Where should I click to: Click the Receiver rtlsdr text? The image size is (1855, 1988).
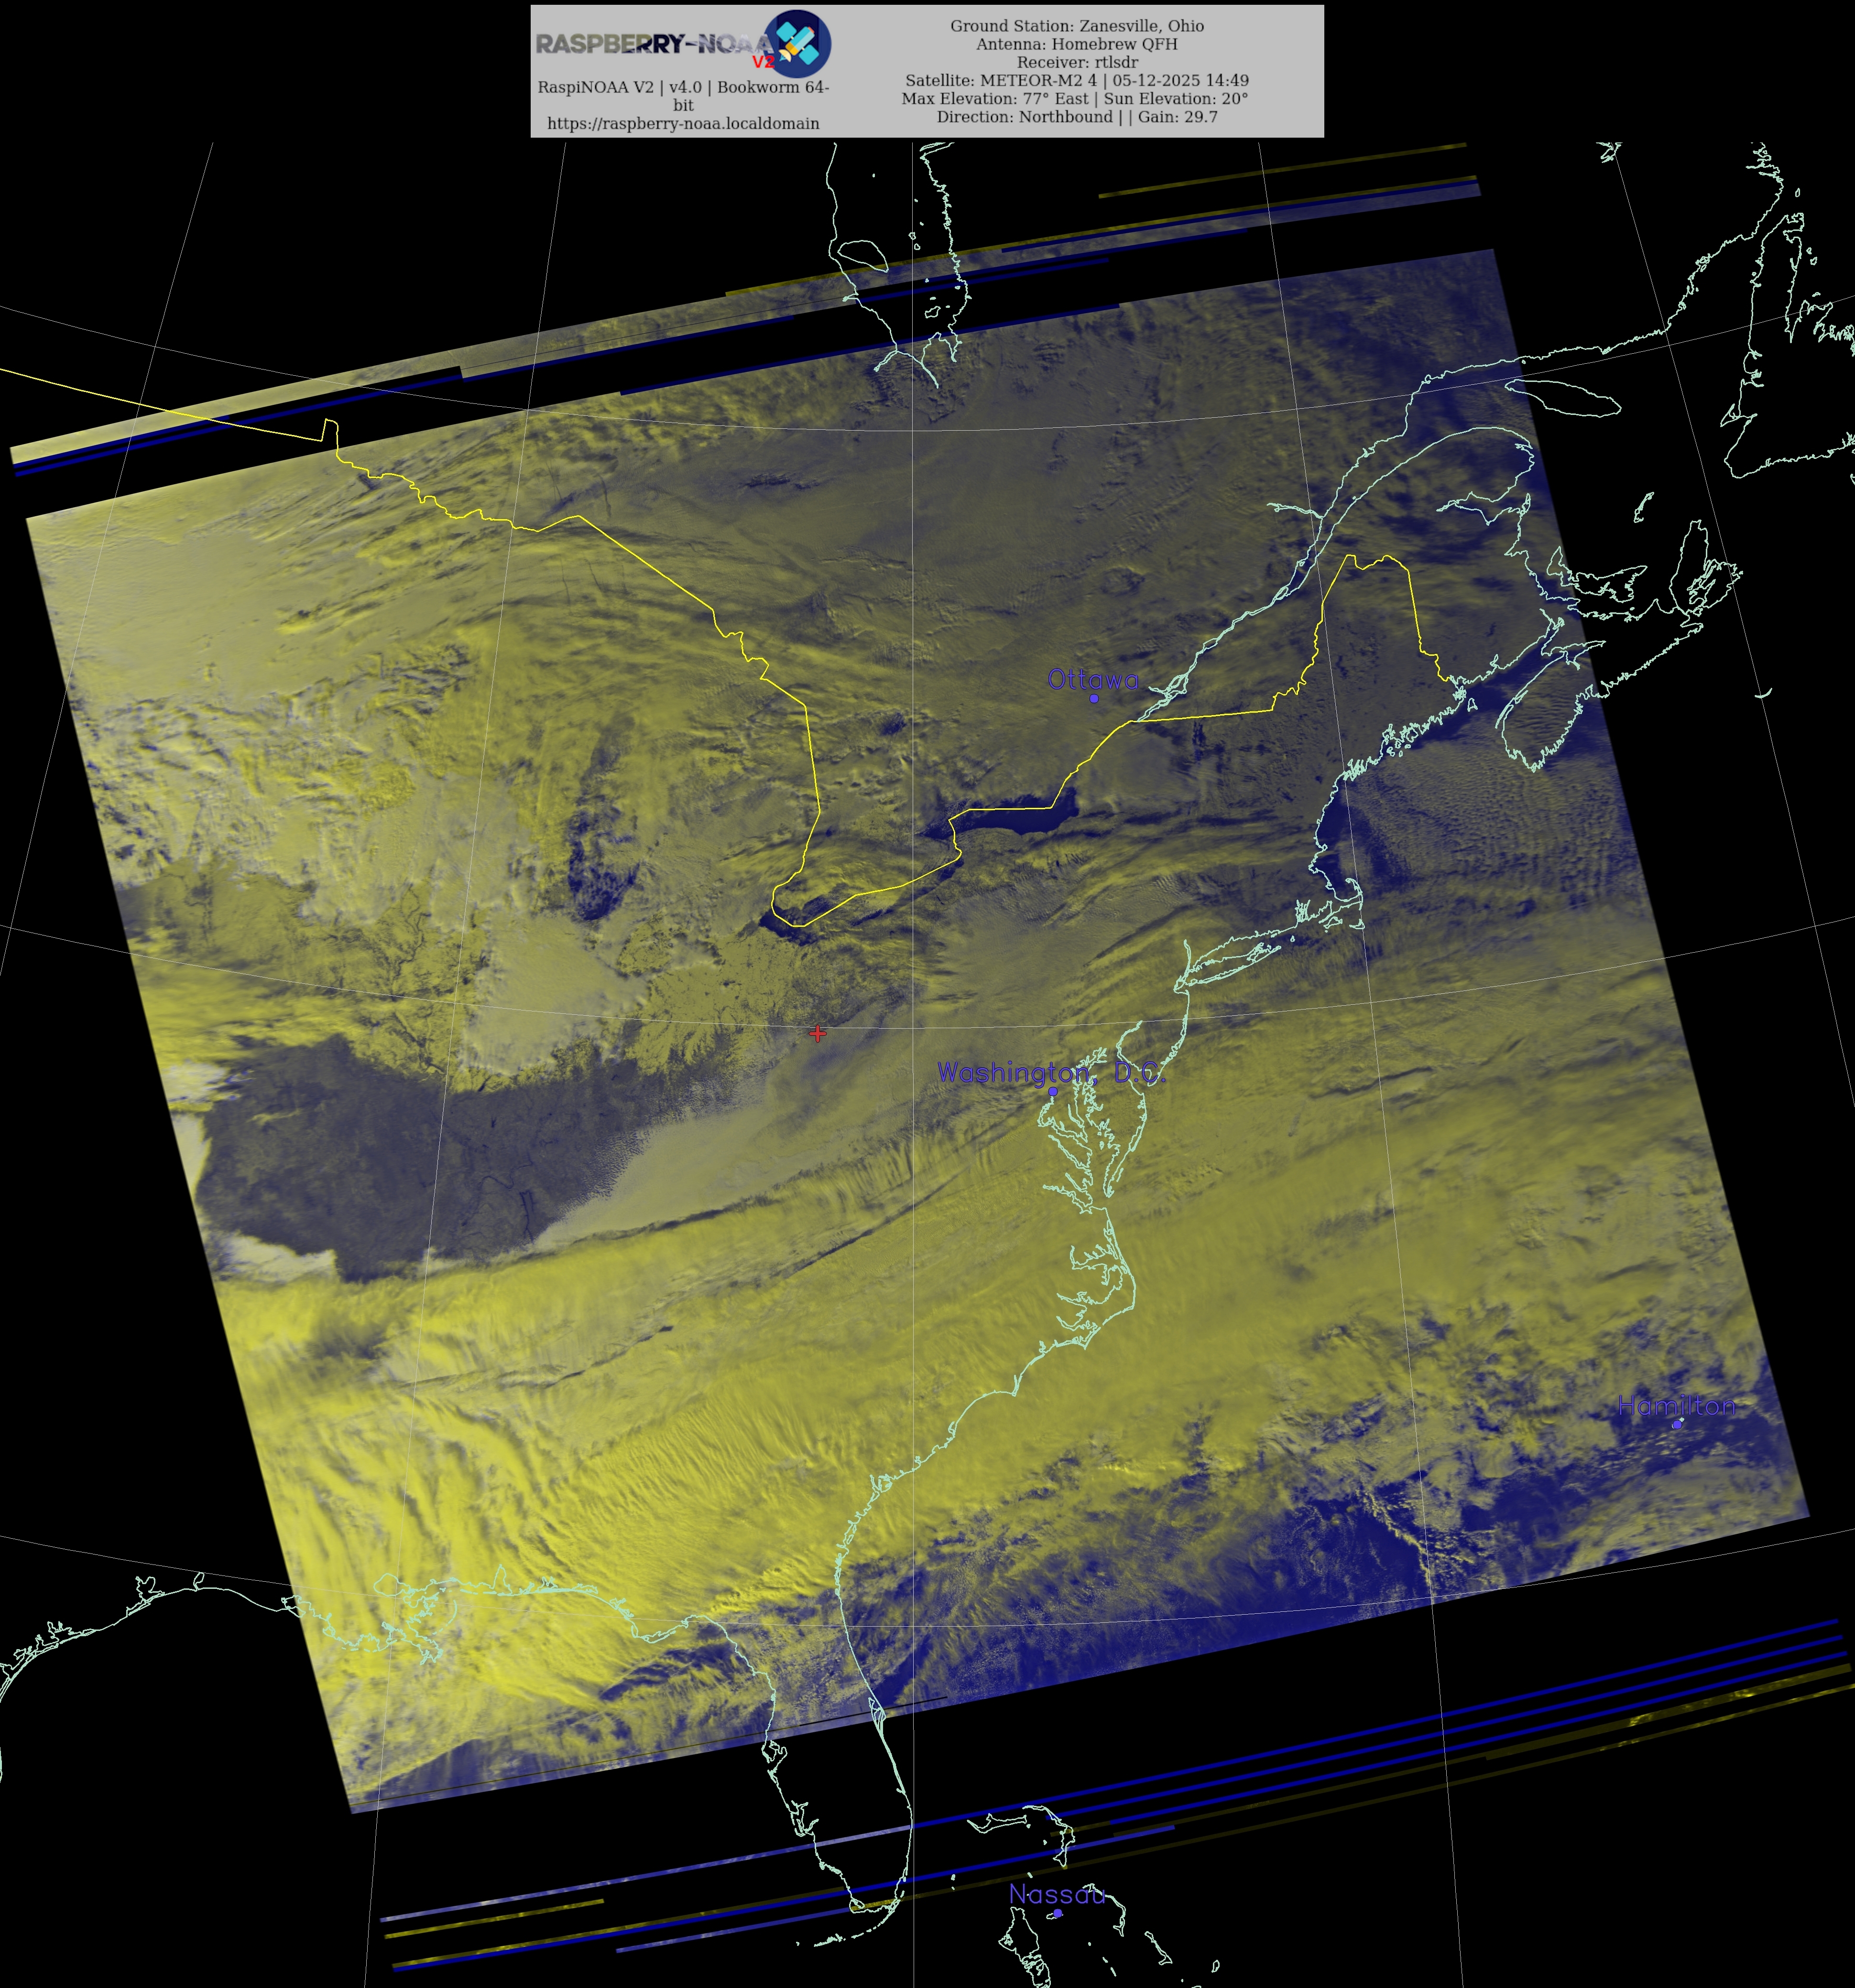[1077, 62]
